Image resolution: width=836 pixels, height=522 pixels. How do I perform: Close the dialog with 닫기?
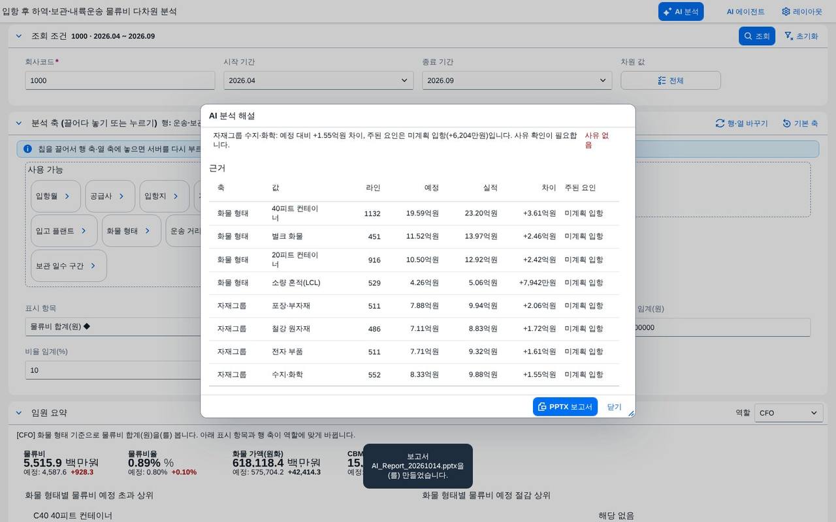(x=615, y=407)
